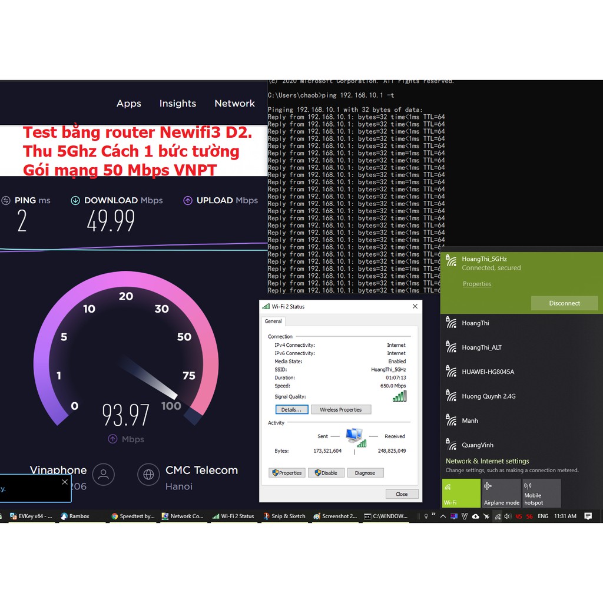Enable Mobile hotspot
This screenshot has height=603, width=603.
[541, 493]
